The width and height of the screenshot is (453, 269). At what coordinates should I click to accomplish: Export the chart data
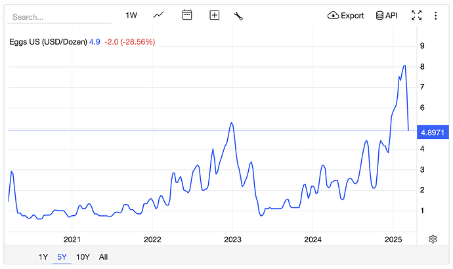(x=345, y=15)
